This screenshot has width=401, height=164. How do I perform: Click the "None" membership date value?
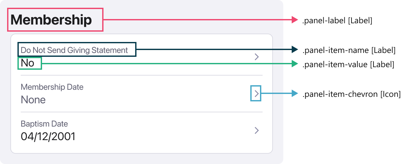(33, 100)
